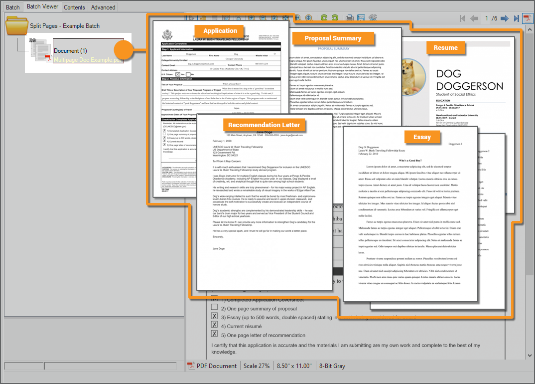The width and height of the screenshot is (535, 384).
Task: Click '8-Bit Gray' status entry
Action: click(332, 366)
